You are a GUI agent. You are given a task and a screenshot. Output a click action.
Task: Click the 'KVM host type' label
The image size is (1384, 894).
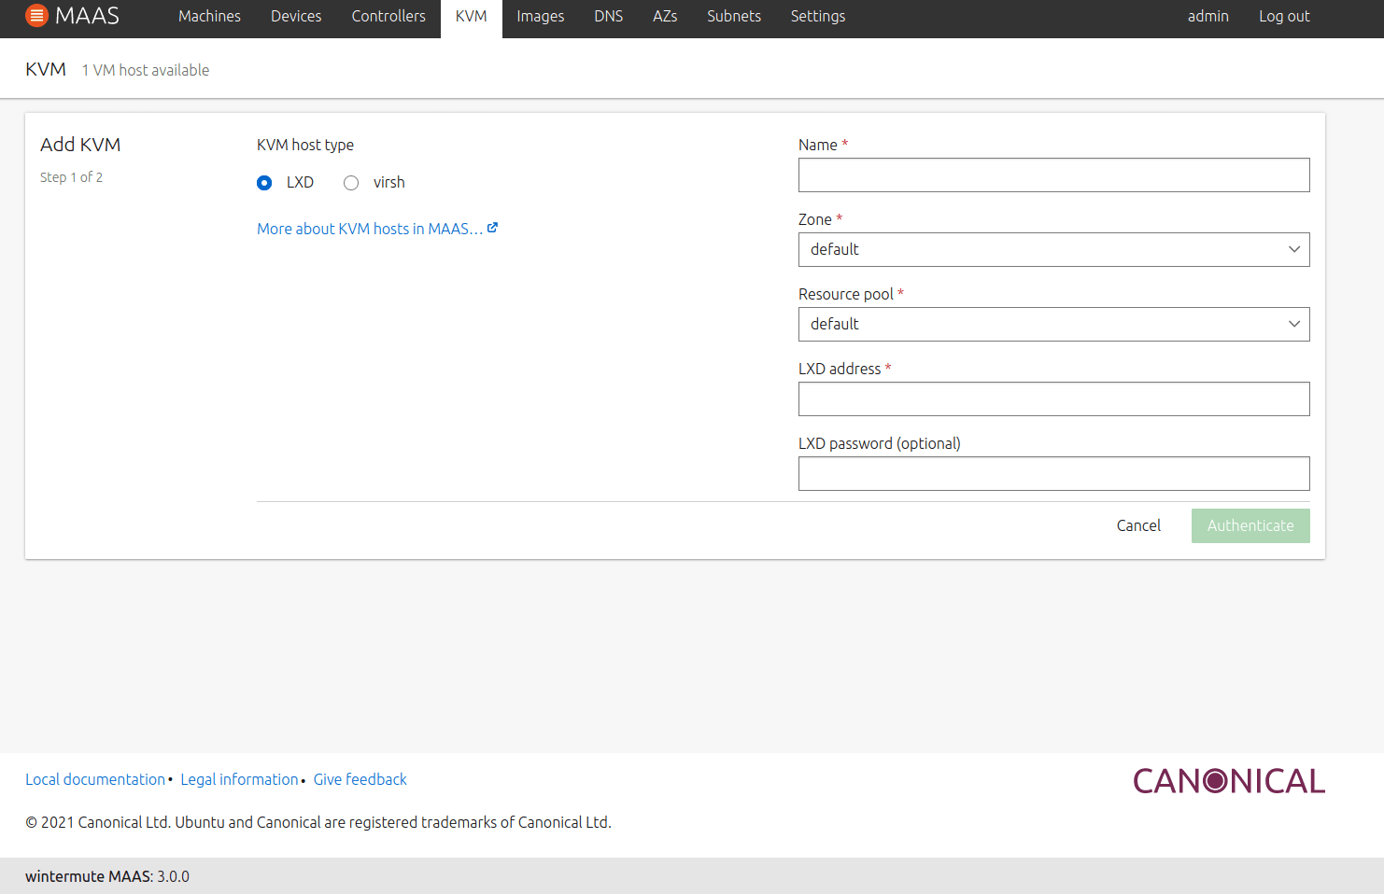[305, 146]
